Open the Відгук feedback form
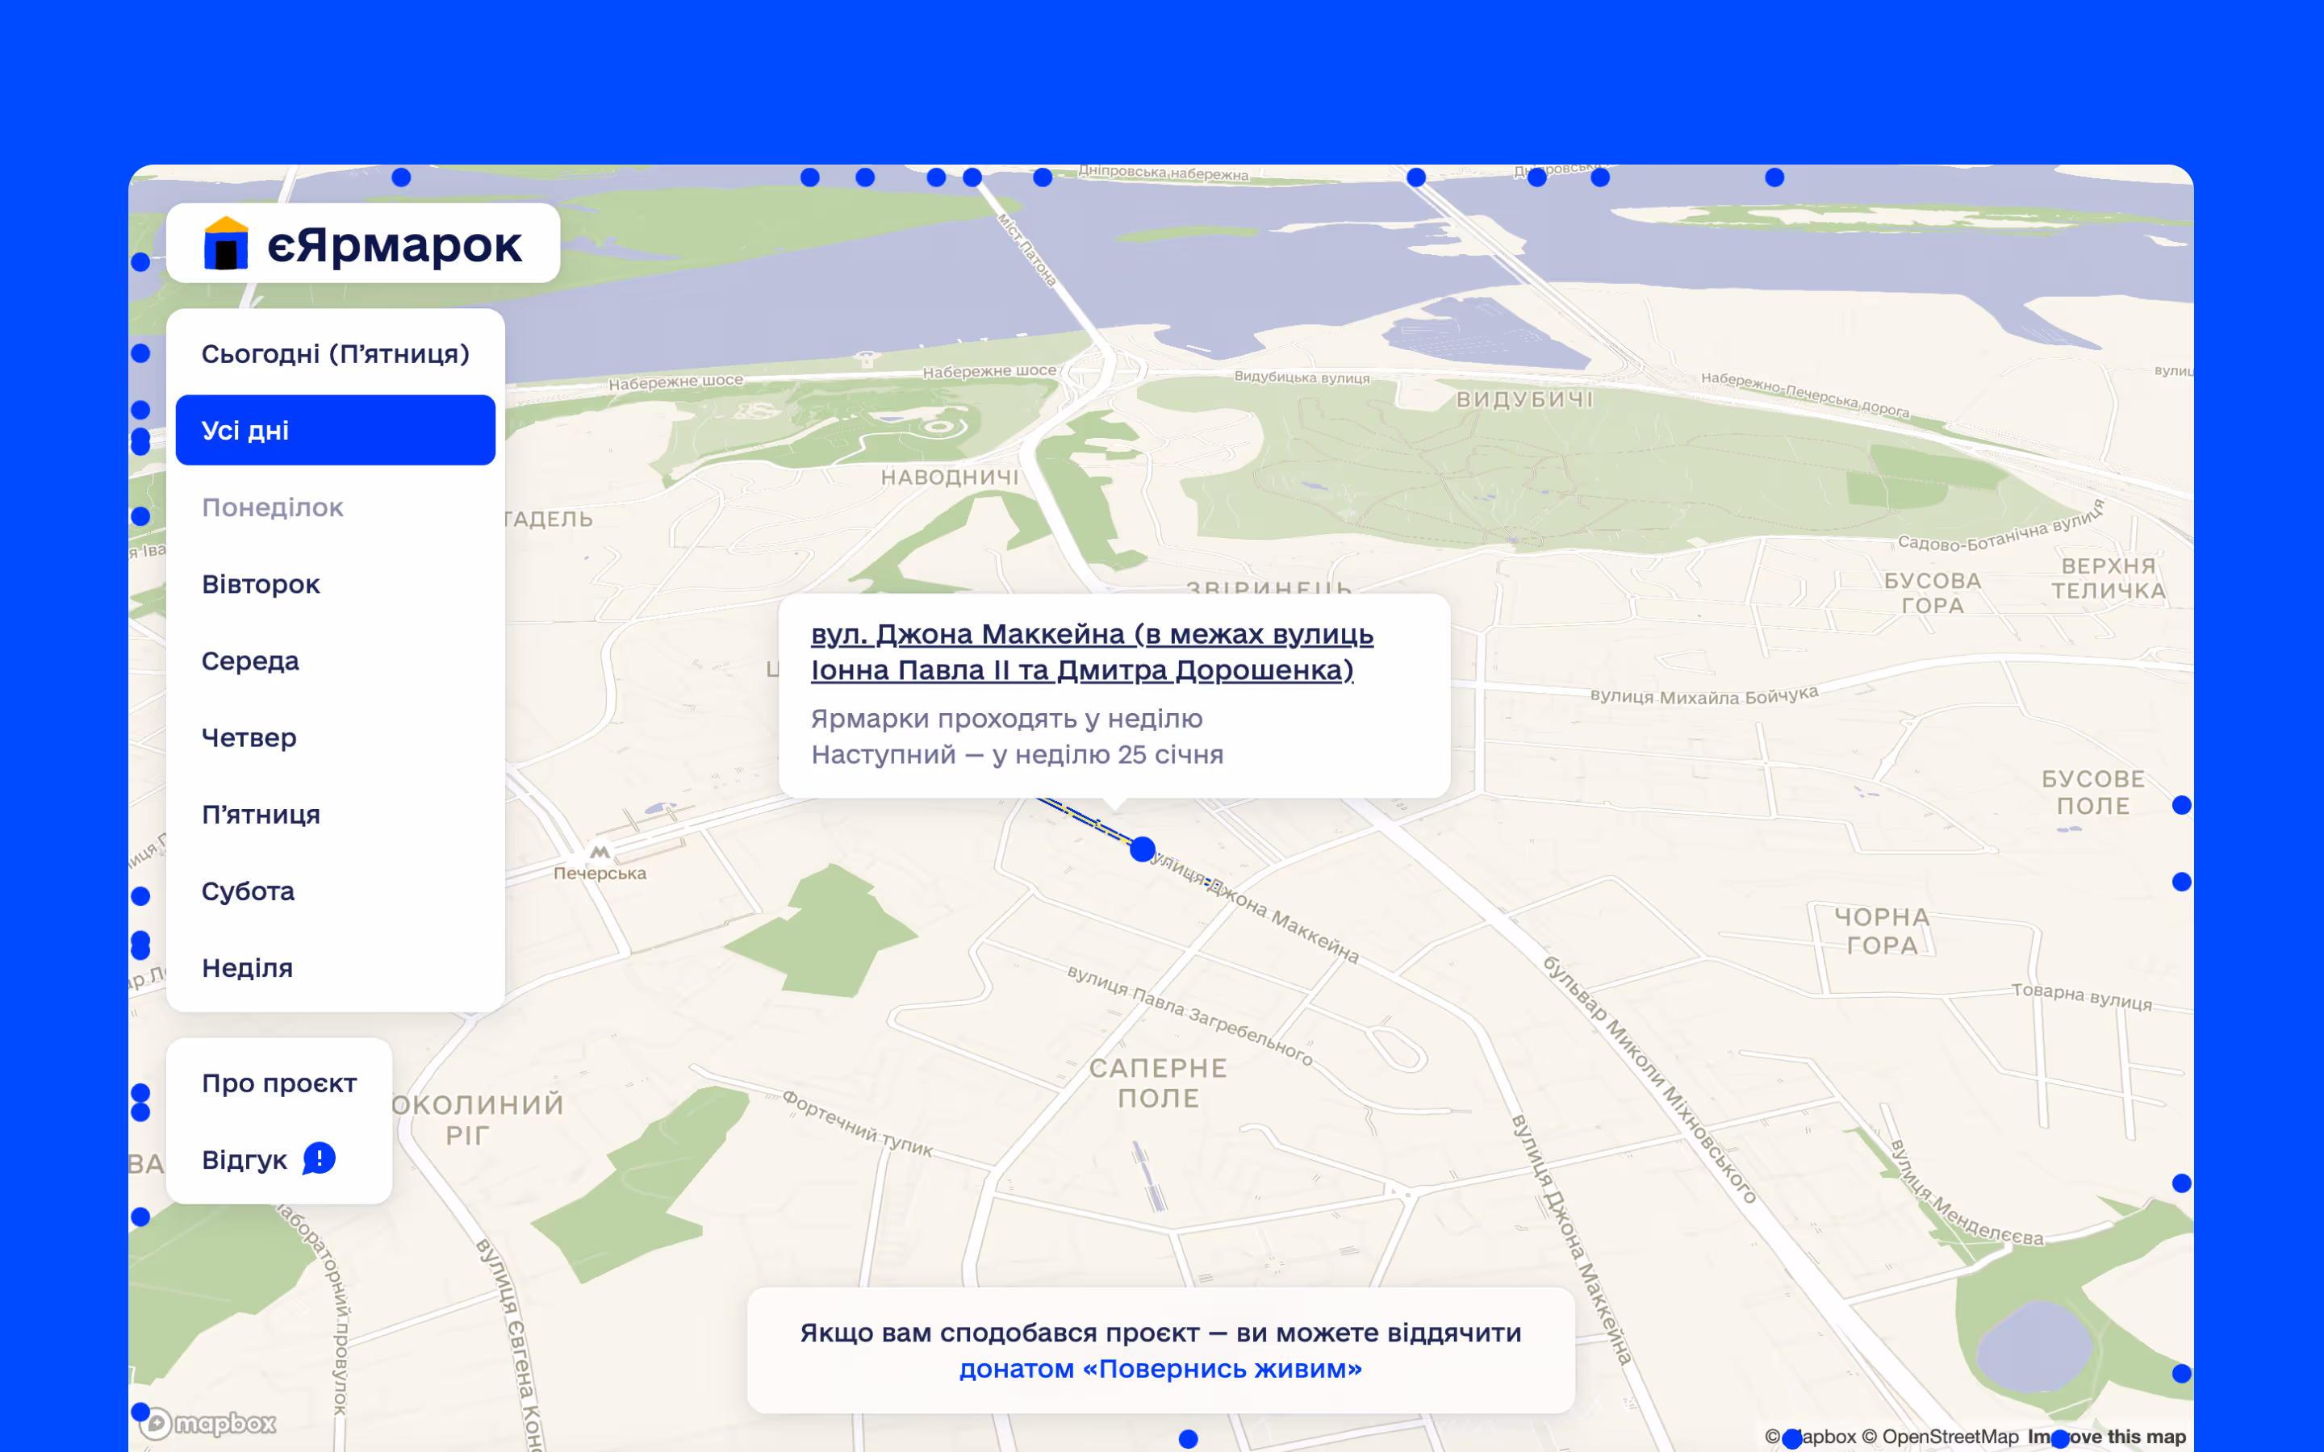 tap(245, 1160)
